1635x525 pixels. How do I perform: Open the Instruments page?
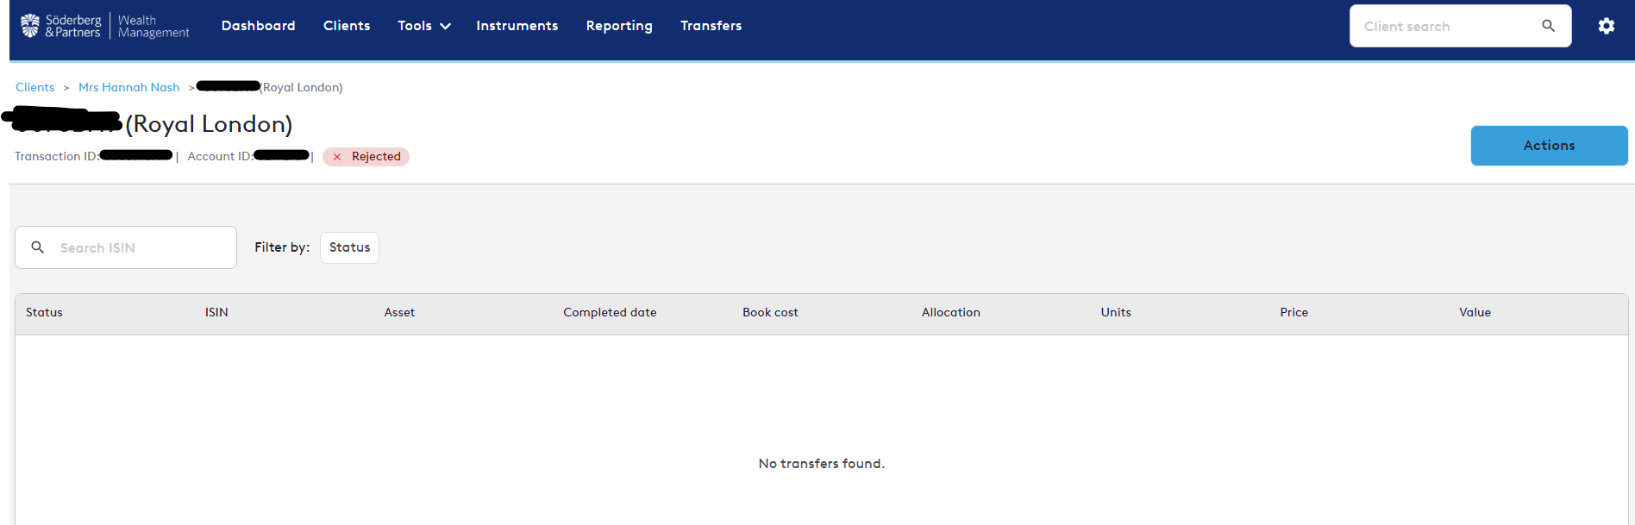[517, 26]
